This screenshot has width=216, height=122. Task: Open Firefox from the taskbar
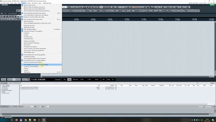click(x=17, y=120)
